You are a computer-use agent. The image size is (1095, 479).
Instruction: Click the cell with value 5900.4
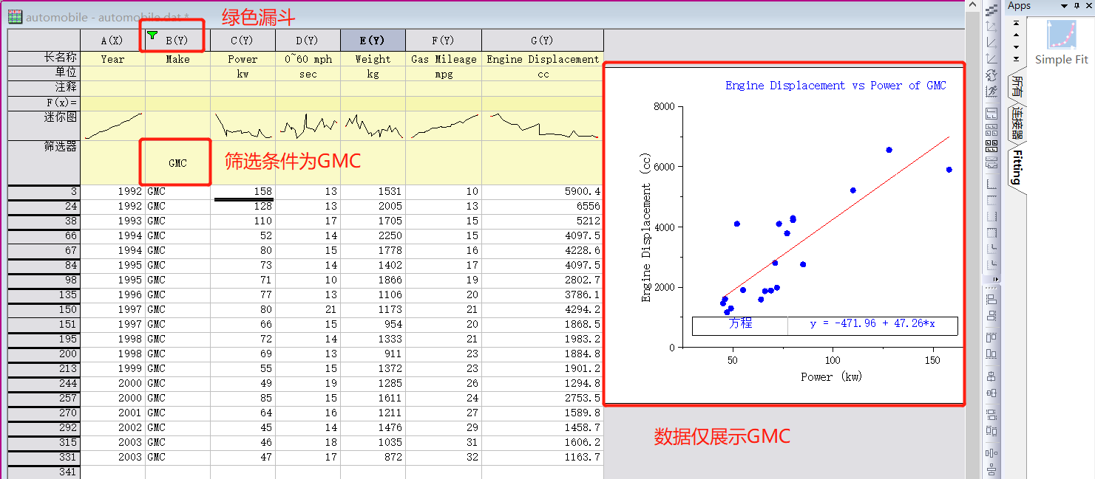pos(543,192)
